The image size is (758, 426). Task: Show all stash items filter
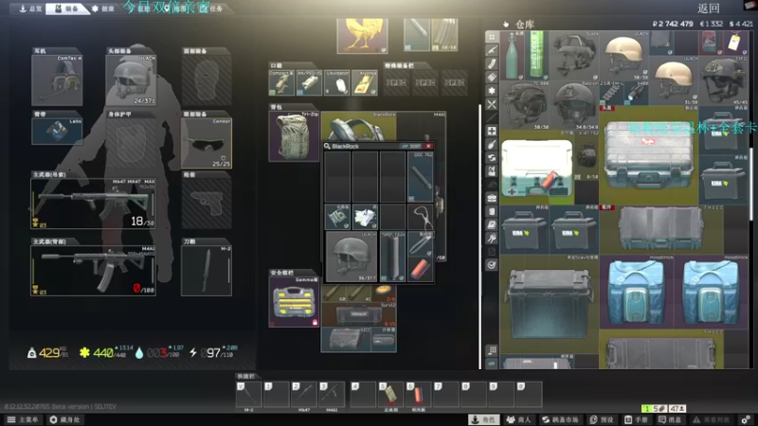[492, 37]
